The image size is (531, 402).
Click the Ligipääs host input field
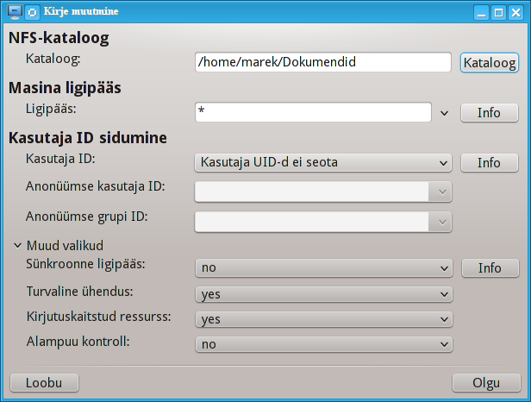coord(313,112)
